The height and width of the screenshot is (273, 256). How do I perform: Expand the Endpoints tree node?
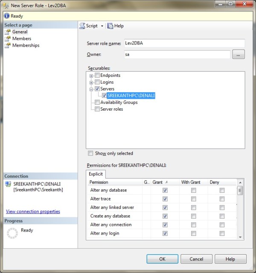click(91, 76)
